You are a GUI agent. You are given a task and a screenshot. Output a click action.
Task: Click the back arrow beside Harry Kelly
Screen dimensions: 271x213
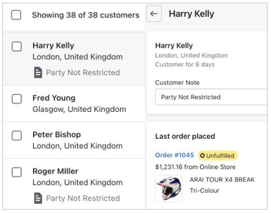(x=154, y=13)
